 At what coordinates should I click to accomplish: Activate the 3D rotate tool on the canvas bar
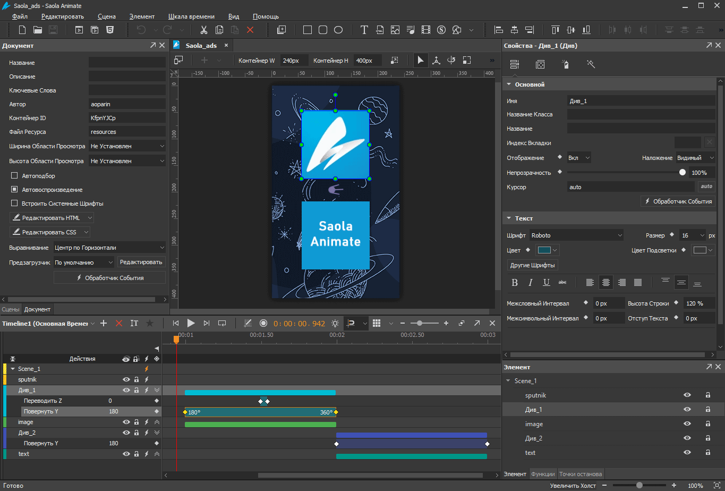click(x=451, y=60)
